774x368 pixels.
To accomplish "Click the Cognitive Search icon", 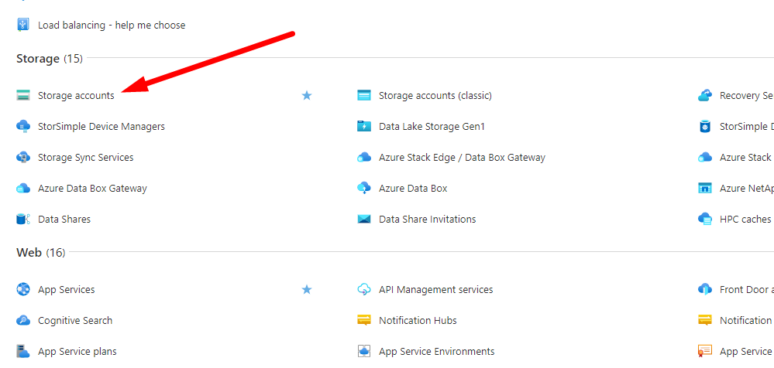I will click(x=23, y=321).
